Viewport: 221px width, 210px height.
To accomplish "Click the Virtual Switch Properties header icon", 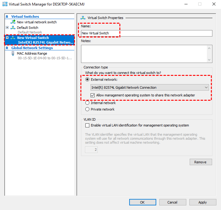I will [x=83, y=18].
